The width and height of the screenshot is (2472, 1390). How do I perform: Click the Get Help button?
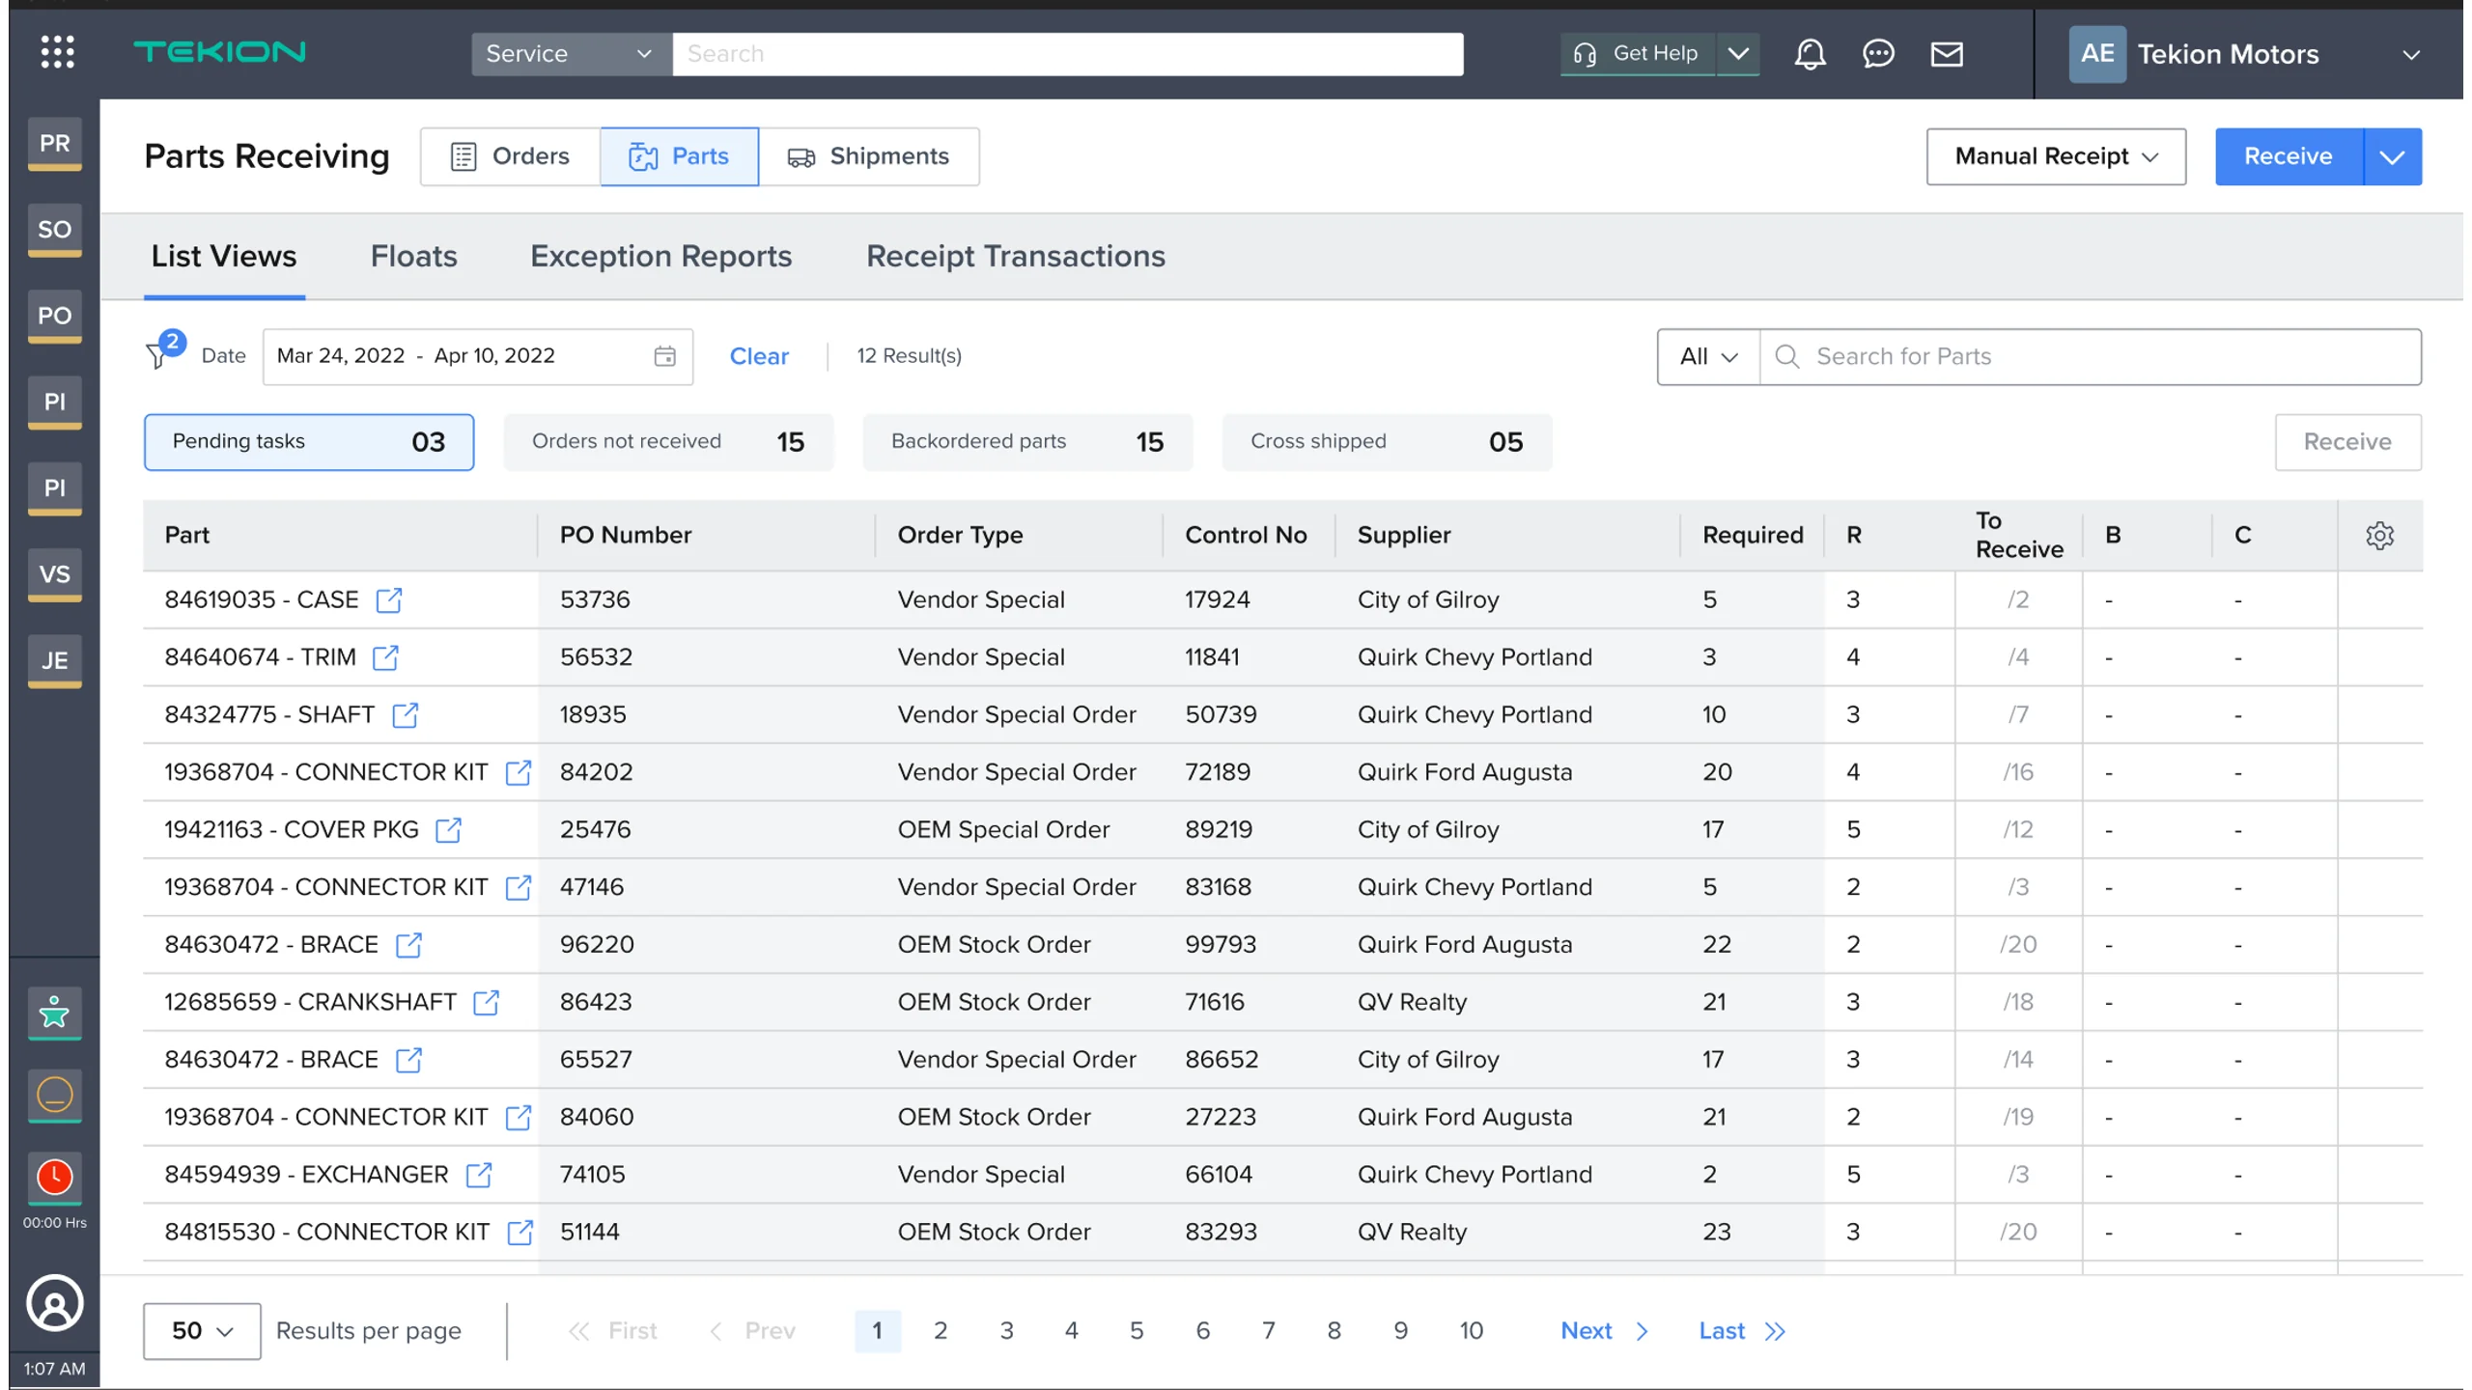[x=1638, y=54]
